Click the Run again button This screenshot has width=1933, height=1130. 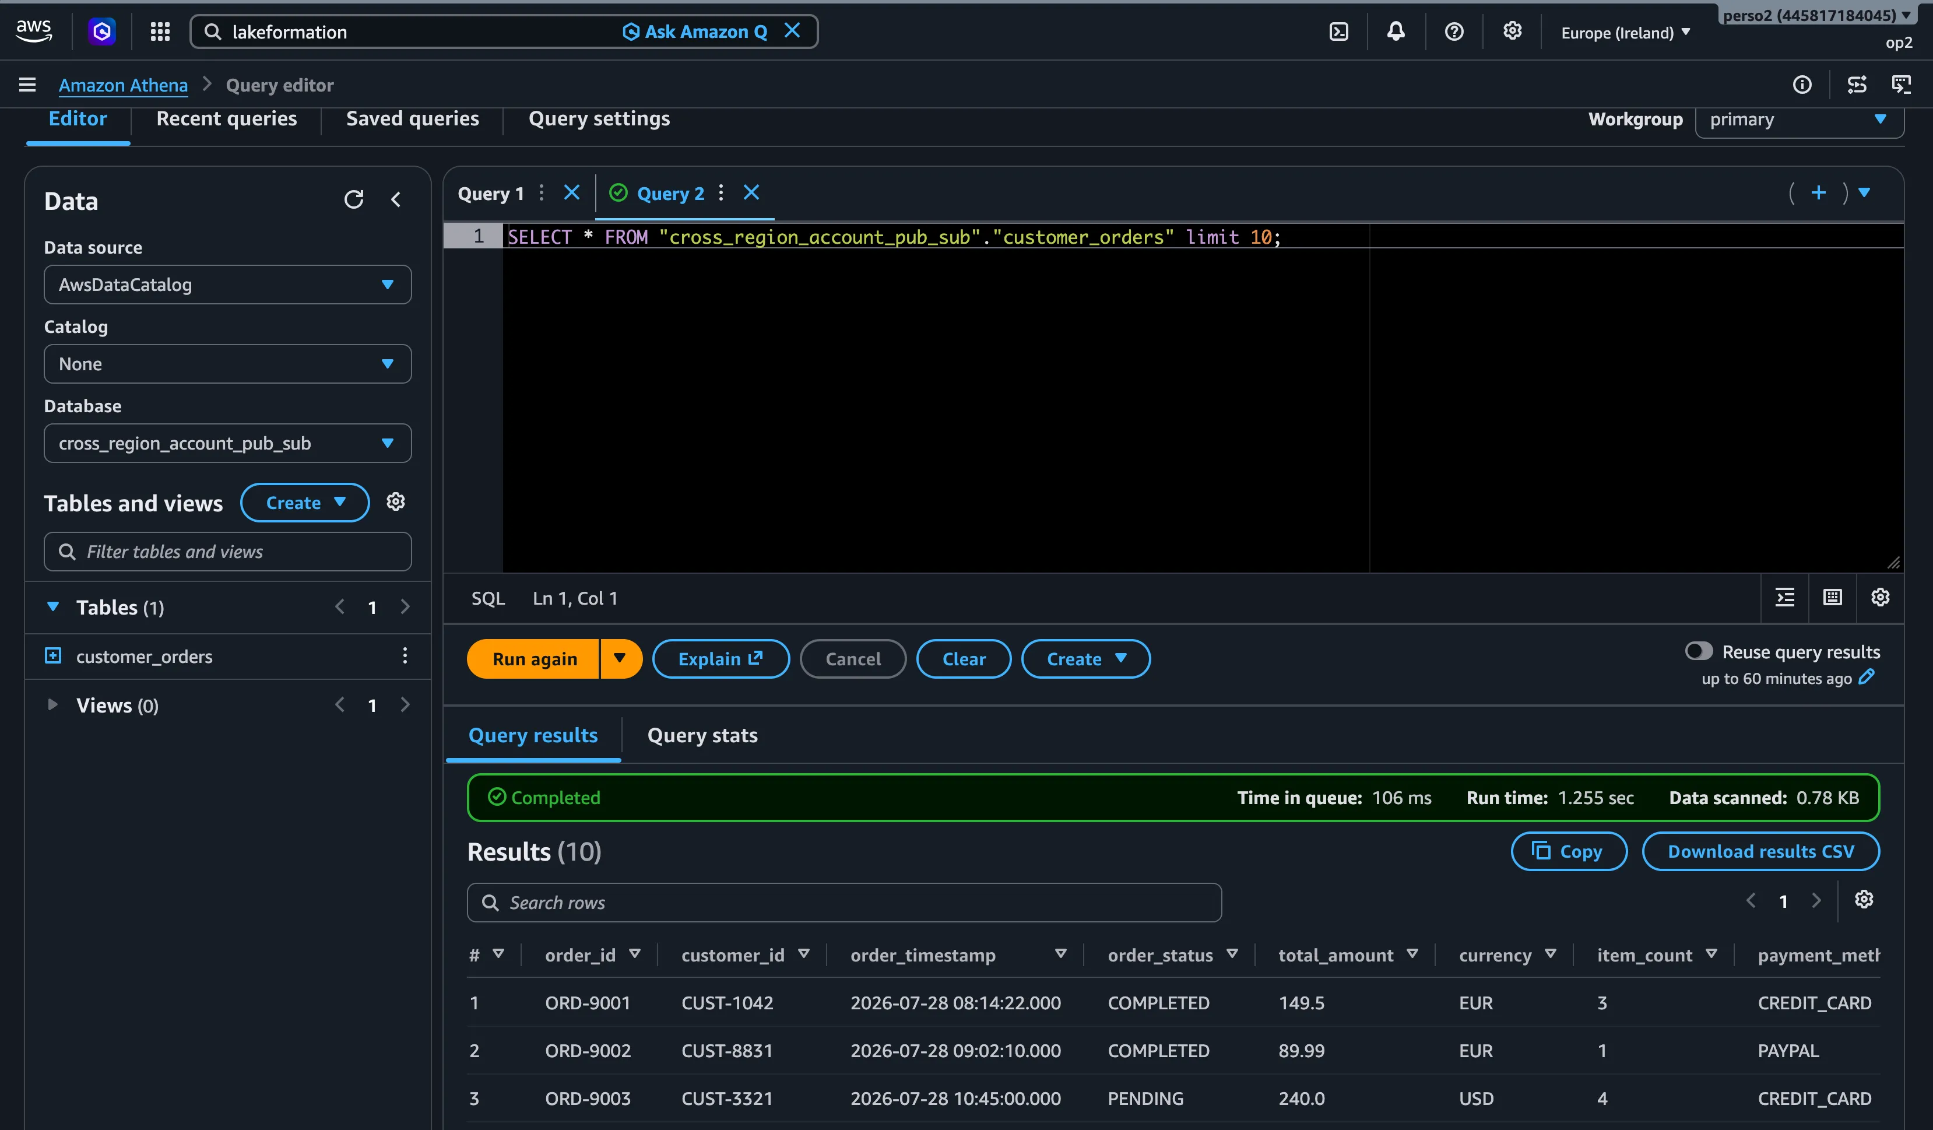(533, 658)
